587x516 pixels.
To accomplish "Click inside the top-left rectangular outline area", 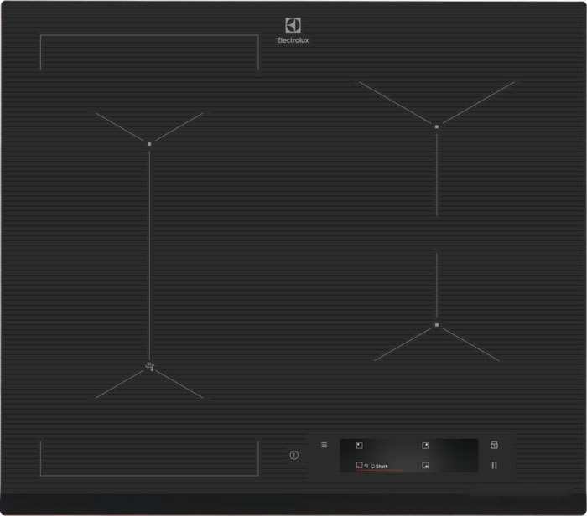I will (x=149, y=53).
